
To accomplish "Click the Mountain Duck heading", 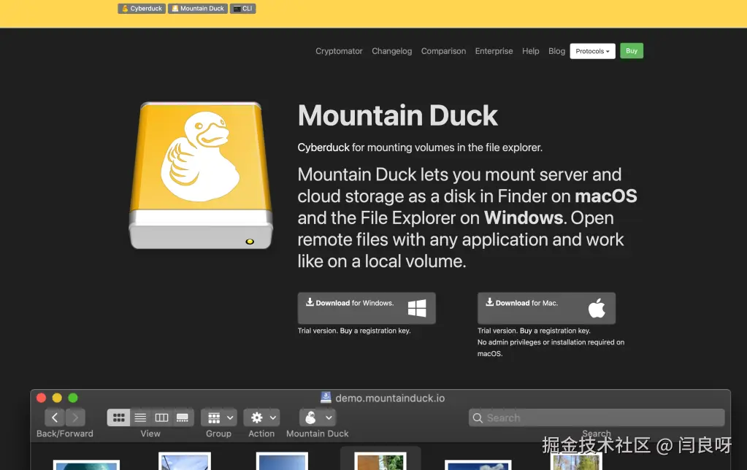I will point(398,116).
